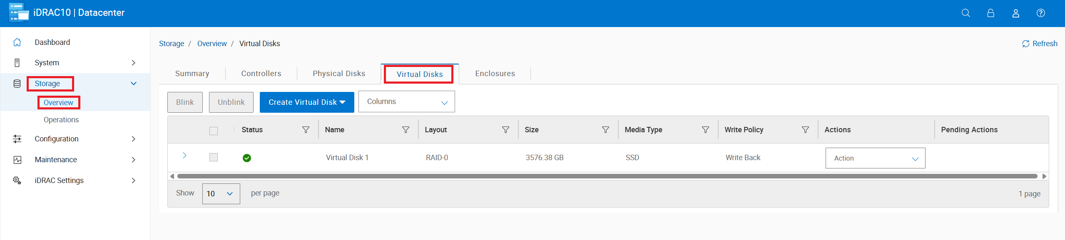Screen dimensions: 1065x240
Task: Click the lock icon in top bar
Action: click(x=990, y=13)
